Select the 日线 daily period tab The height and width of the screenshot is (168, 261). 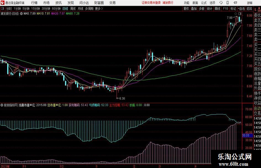point(65,9)
